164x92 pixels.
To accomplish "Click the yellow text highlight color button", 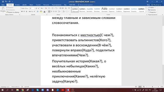I will pyautogui.click(x=41, y=11).
